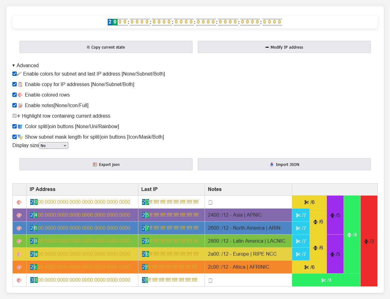Open the Display size dropdown

(x=54, y=145)
